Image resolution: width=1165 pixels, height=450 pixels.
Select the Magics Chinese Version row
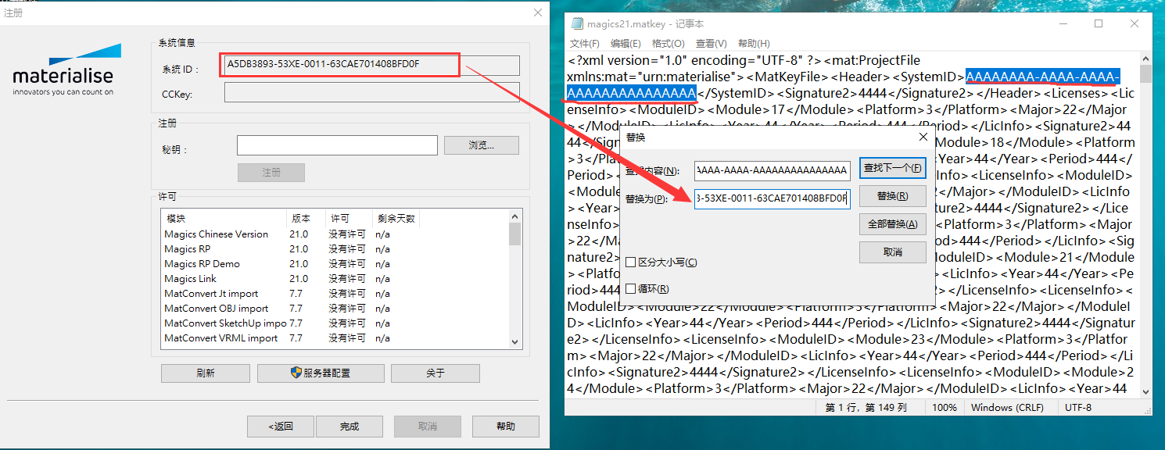[x=335, y=234]
